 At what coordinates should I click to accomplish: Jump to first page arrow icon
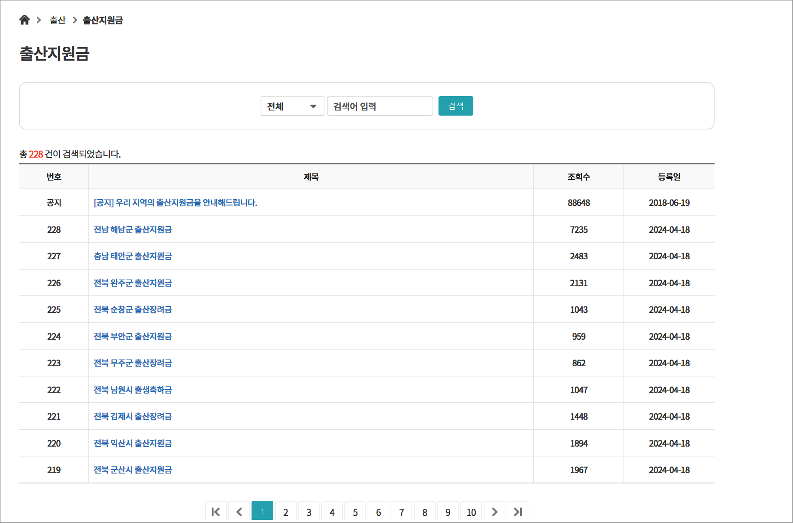point(216,512)
